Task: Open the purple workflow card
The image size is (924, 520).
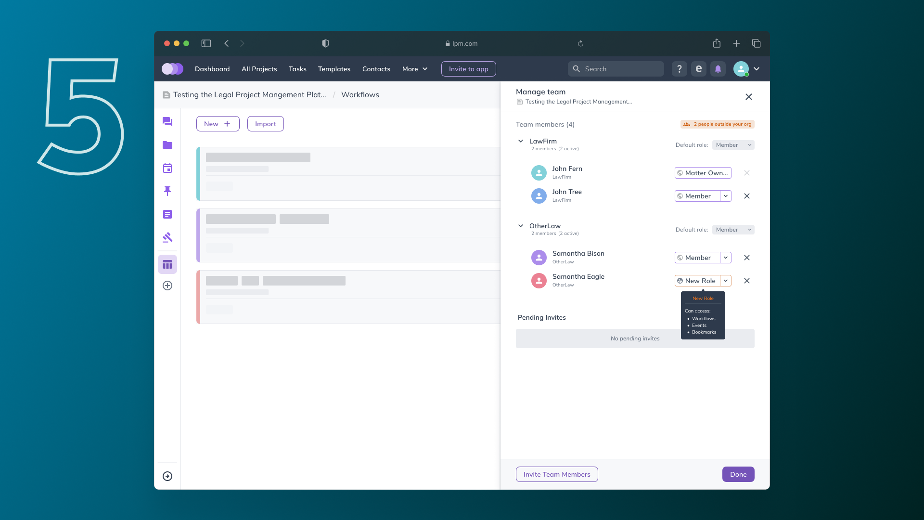Action: click(x=348, y=235)
